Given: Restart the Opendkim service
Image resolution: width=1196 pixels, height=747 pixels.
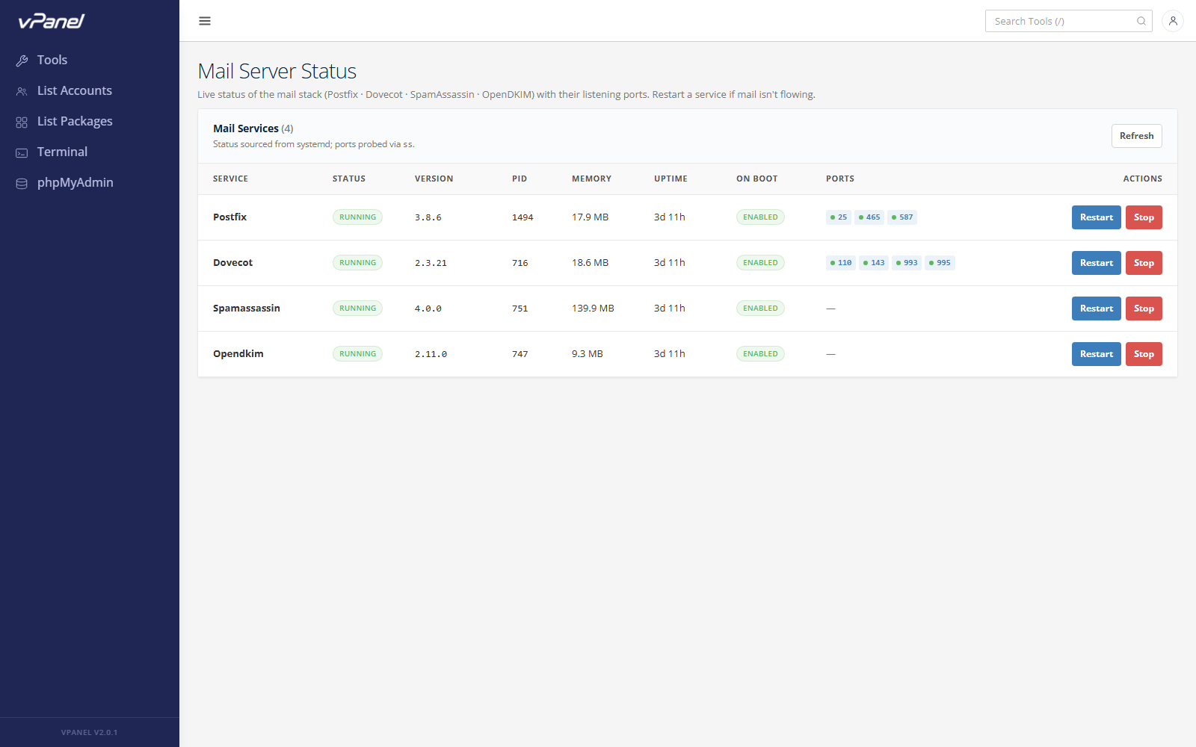Looking at the screenshot, I should coord(1096,354).
